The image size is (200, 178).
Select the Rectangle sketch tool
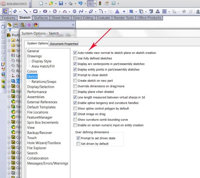tap(35, 11)
